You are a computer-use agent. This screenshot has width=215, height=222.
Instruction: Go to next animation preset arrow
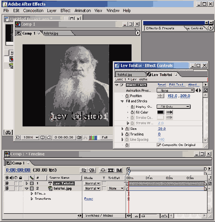200,90
